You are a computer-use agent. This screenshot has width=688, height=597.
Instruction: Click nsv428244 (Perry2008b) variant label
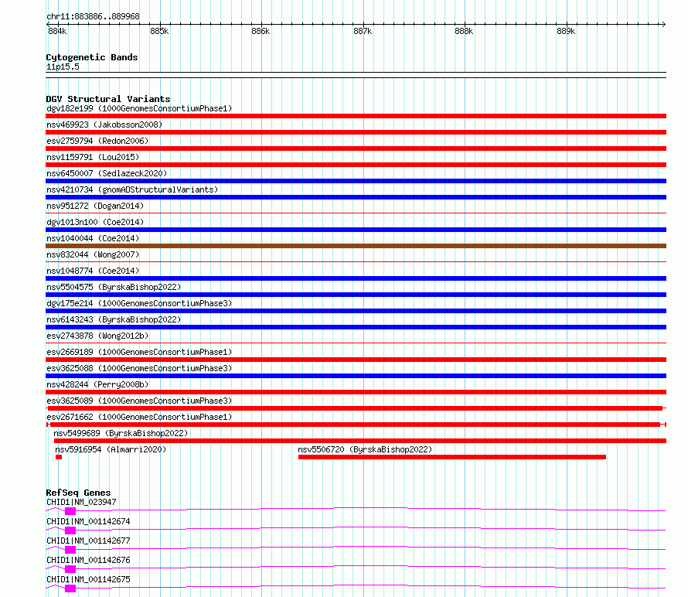coord(97,384)
